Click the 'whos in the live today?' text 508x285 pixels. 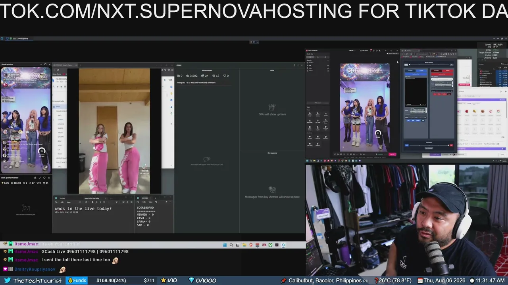coord(83,209)
